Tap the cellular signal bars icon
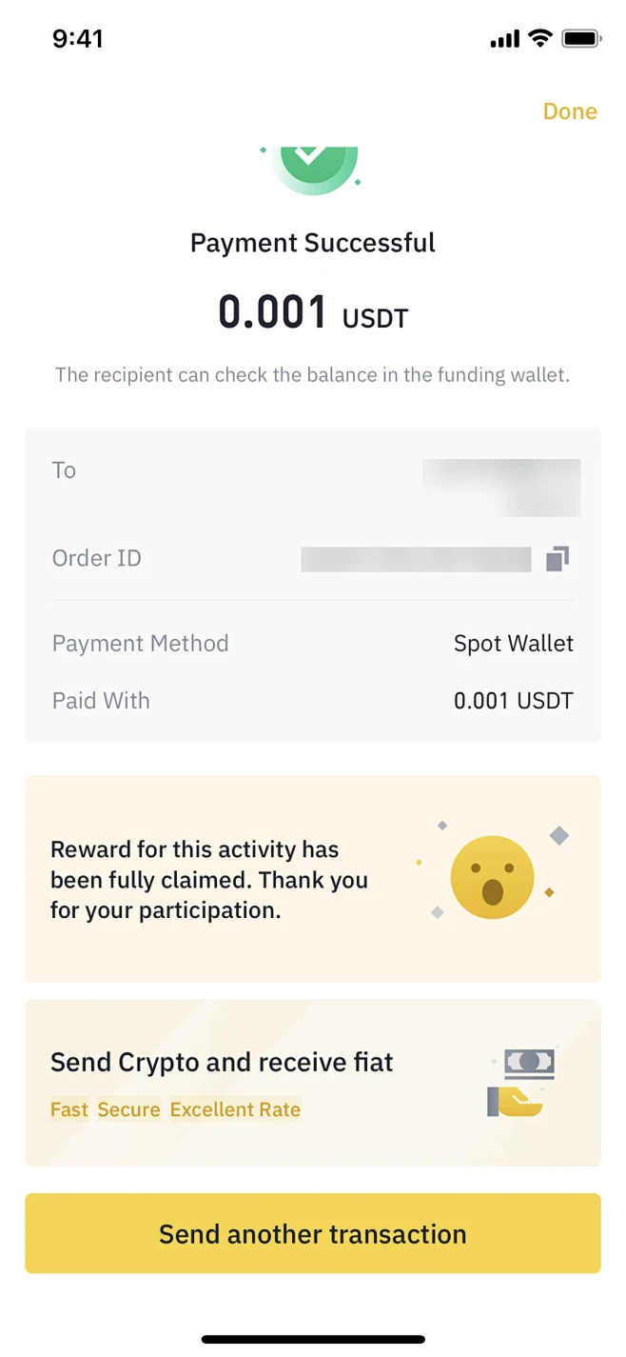 click(503, 38)
